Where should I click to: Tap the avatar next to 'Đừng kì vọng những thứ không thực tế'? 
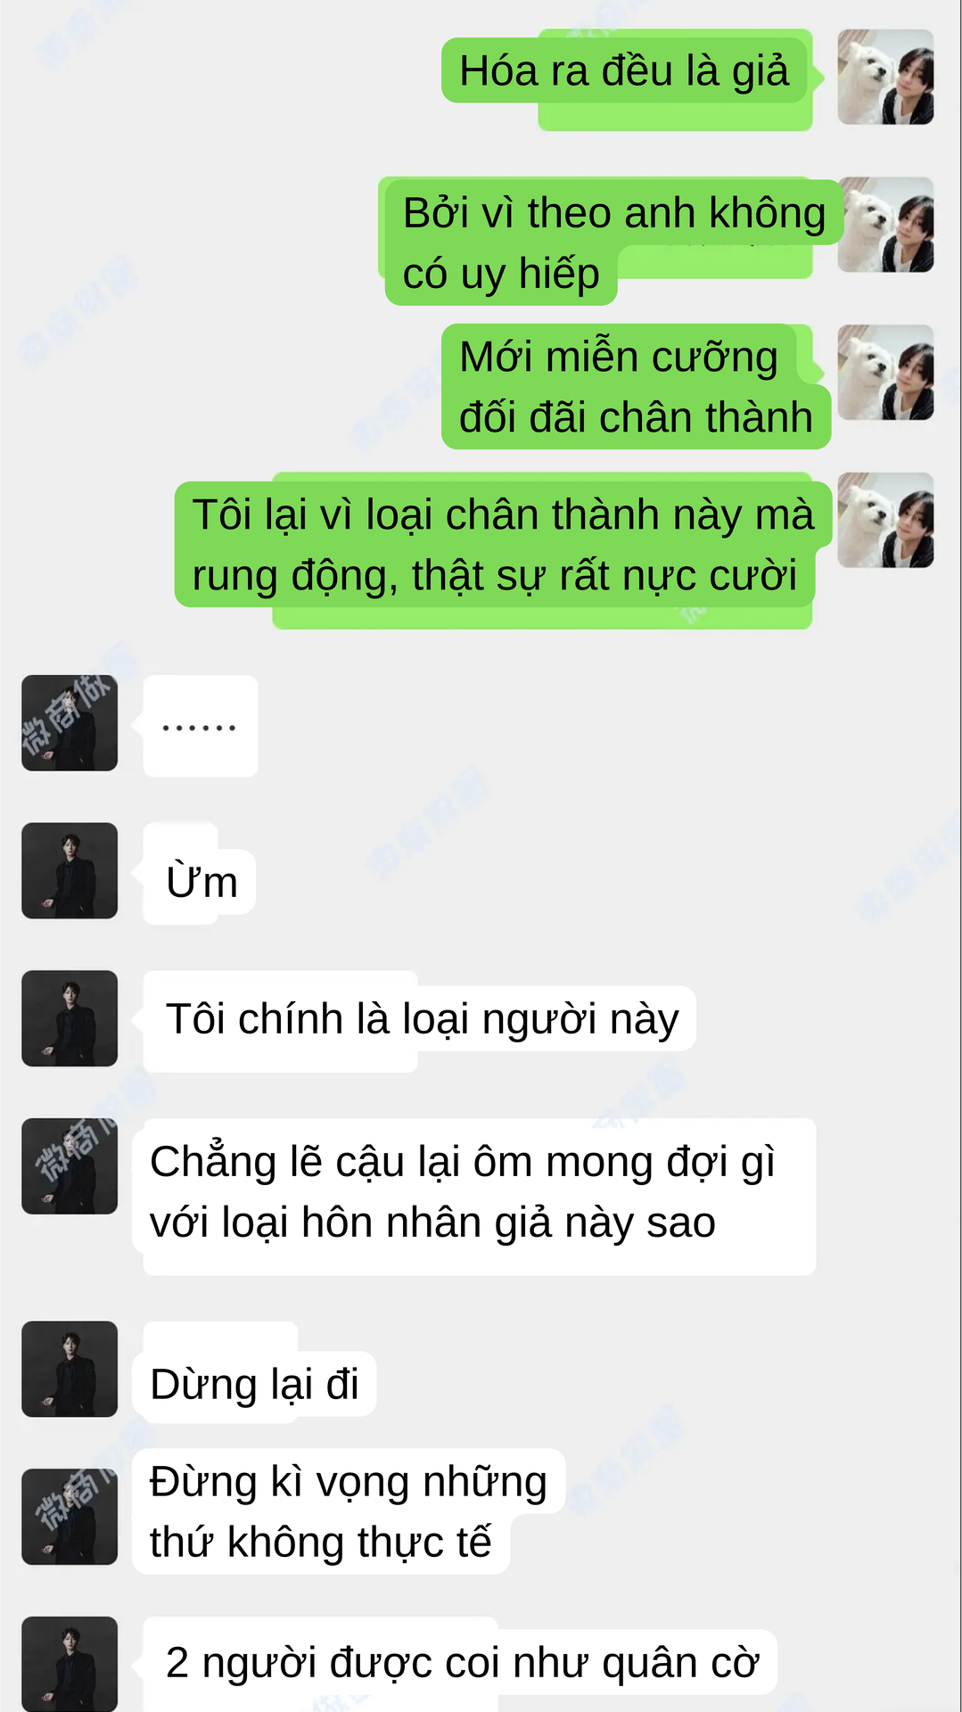70,1517
